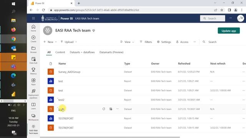Open more toolbar options next to Access
This screenshot has height=138, width=246.
tap(194, 42)
